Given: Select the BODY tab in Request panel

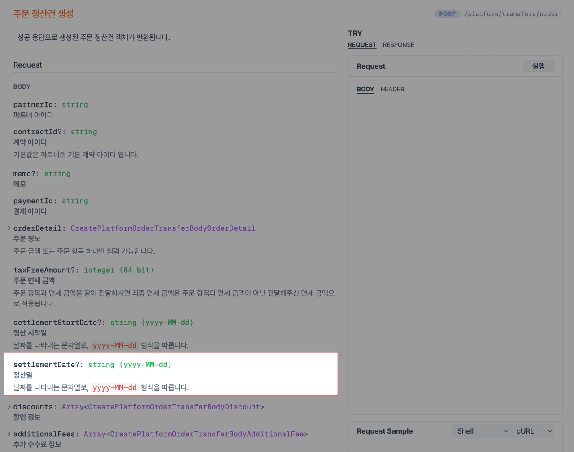Looking at the screenshot, I should pyautogui.click(x=365, y=89).
